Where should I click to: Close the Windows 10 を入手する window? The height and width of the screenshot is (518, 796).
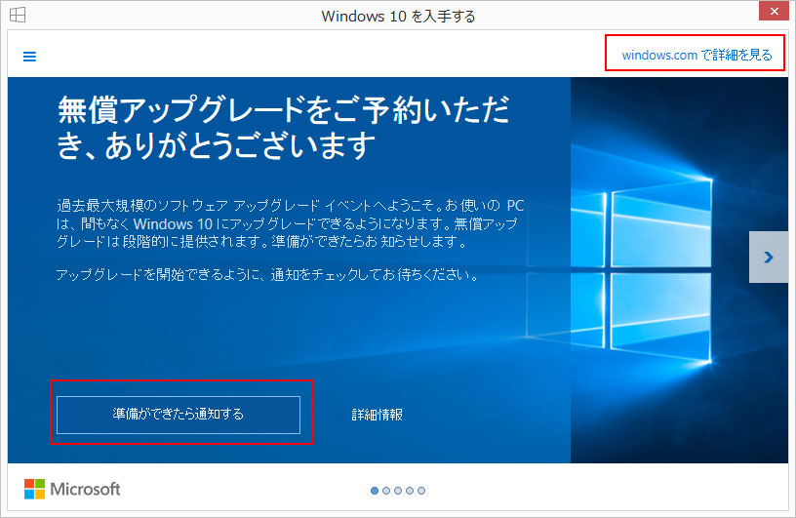774,11
